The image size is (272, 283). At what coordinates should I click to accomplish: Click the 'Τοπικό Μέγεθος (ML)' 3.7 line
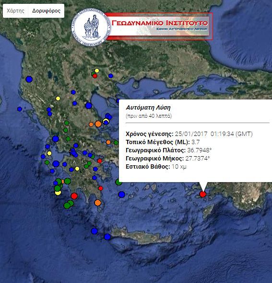tap(163, 142)
